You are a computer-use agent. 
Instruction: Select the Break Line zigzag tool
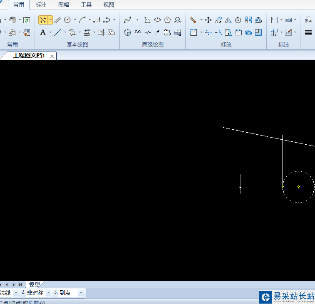(x=147, y=32)
